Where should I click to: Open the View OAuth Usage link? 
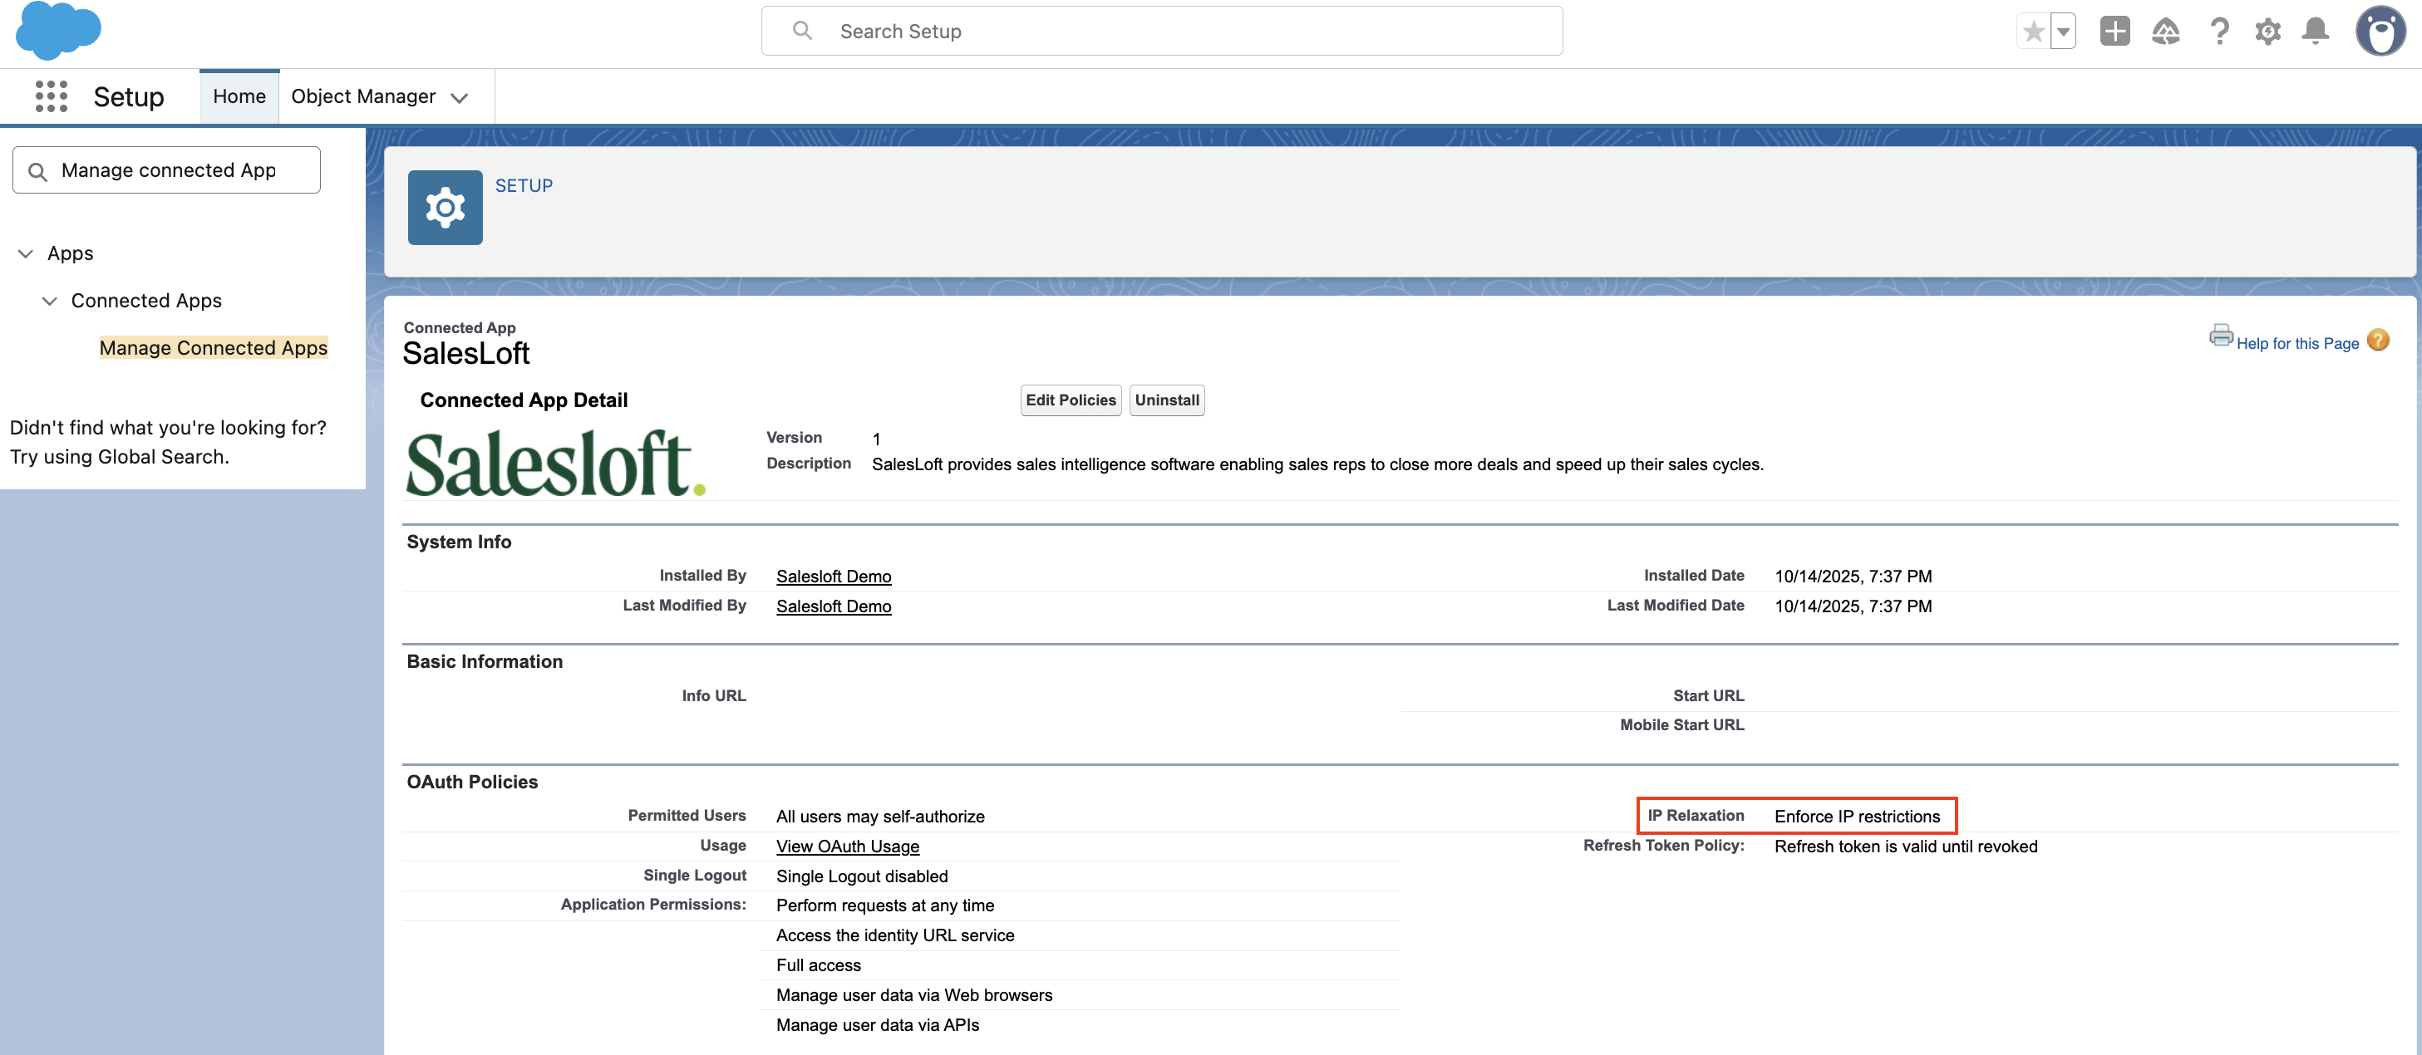(x=847, y=846)
